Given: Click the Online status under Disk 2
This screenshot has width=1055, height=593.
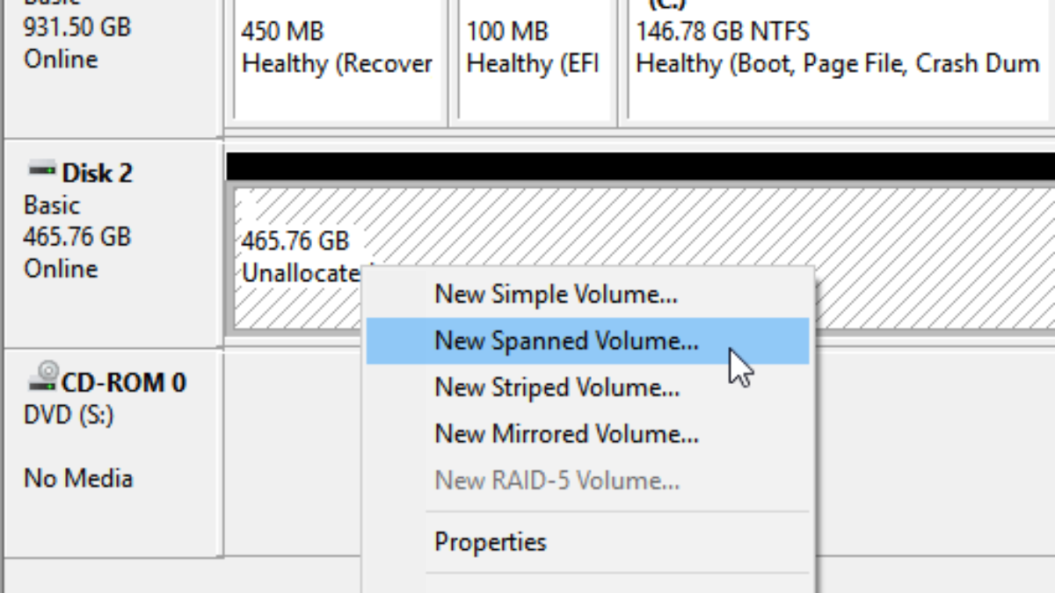Looking at the screenshot, I should (x=61, y=269).
